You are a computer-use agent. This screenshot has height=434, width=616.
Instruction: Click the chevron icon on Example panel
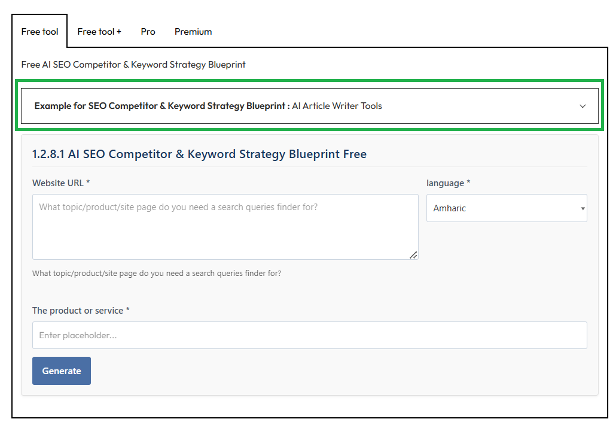(x=583, y=107)
